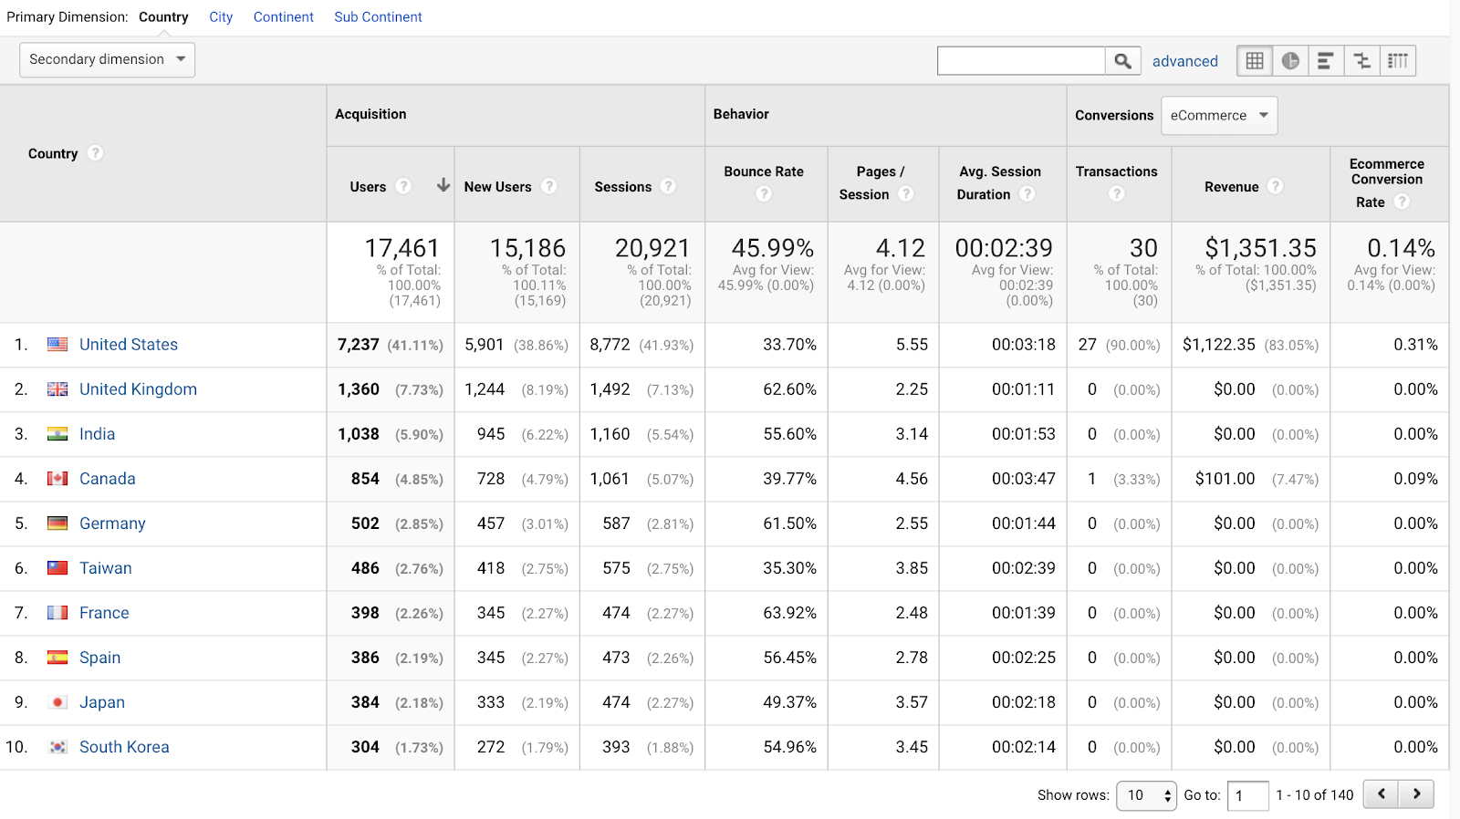Click the Canada flag icon

tap(57, 479)
